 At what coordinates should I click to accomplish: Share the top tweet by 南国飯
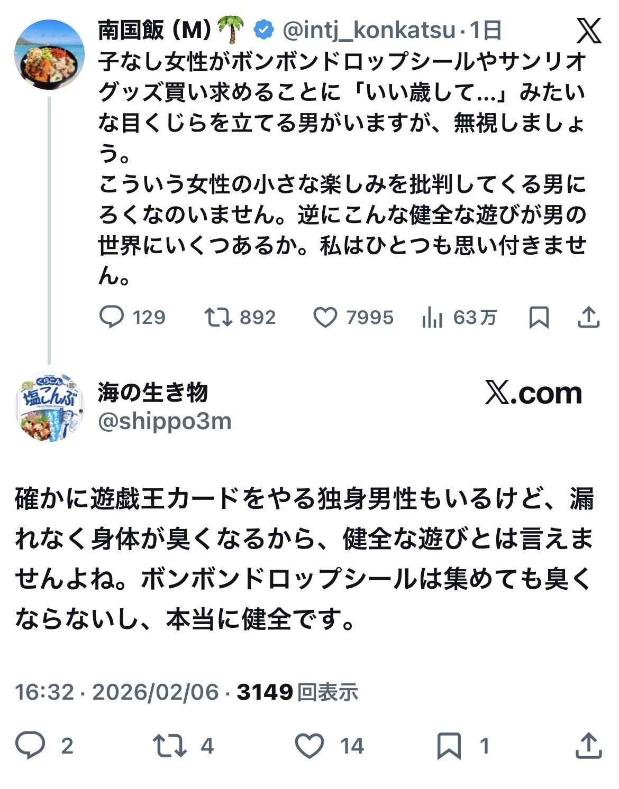[588, 318]
